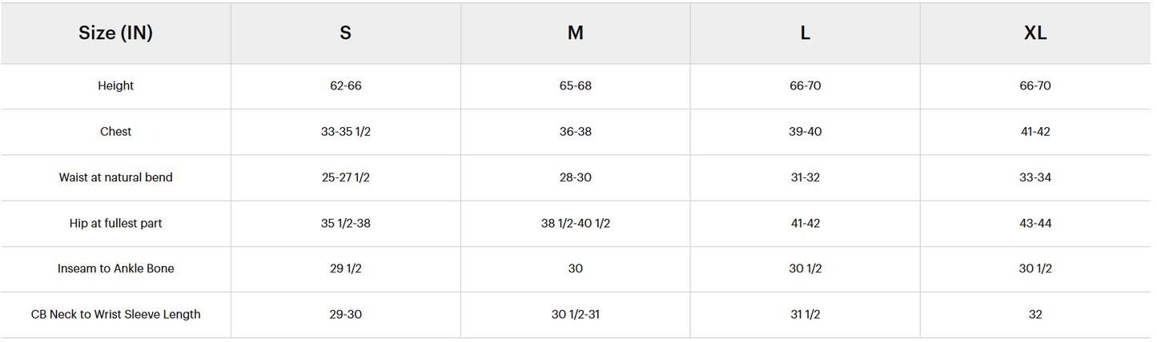Click the 30 1/2-31 sleeve length value
The height and width of the screenshot is (342, 1157).
click(576, 315)
